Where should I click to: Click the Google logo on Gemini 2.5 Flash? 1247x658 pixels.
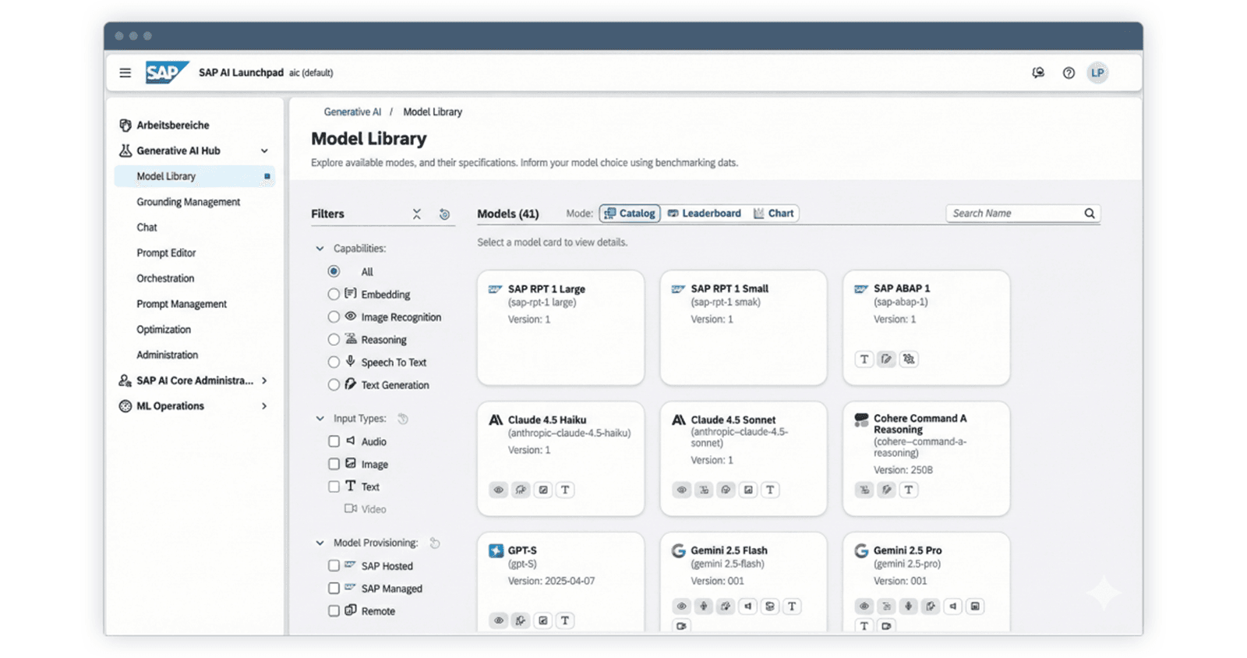pyautogui.click(x=678, y=550)
